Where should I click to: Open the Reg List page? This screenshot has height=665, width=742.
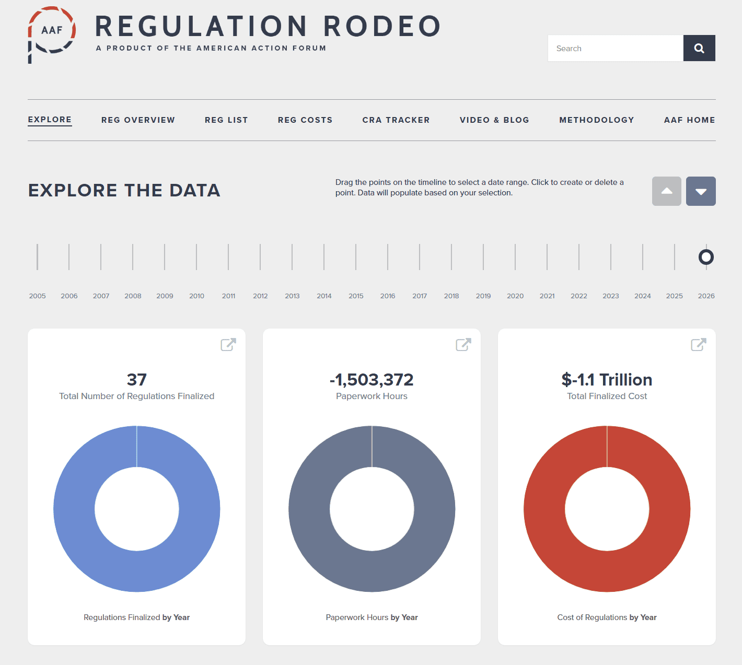pos(226,120)
